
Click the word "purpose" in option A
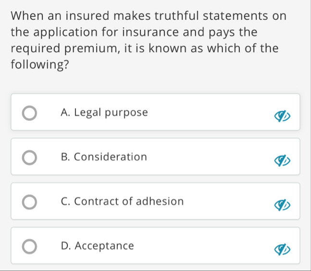point(126,113)
